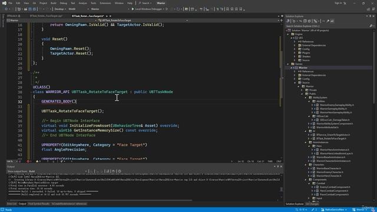Open the Build menu
The width and height of the screenshot is (377, 212).
click(54, 3)
